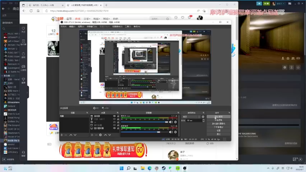Viewport: 306px width, 172px height.
Task: Pop out the Audio Mixer dock with its header icon
Action: 178,113
